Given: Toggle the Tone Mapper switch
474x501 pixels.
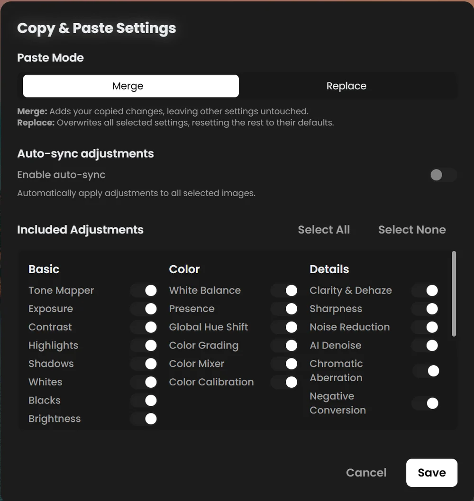Looking at the screenshot, I should [x=144, y=290].
